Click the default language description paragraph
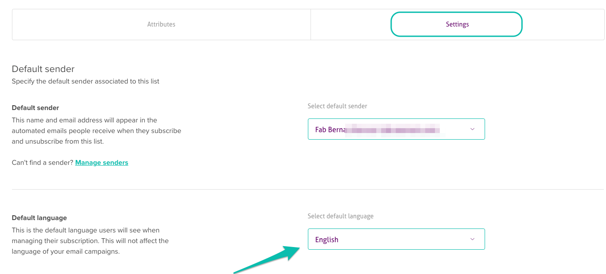 (90, 241)
